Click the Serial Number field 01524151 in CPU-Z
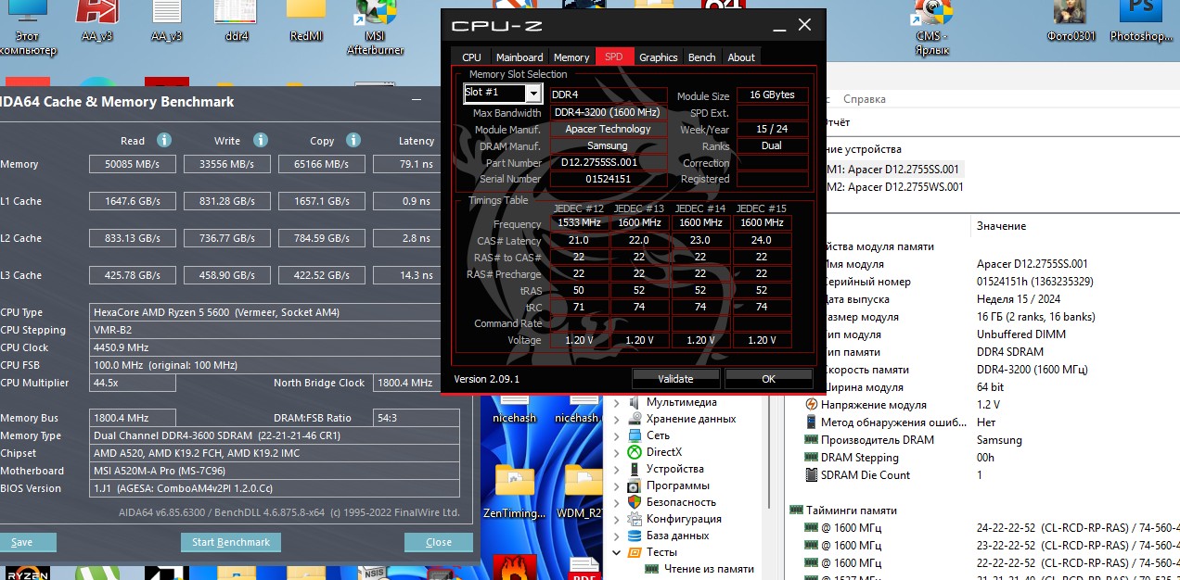The height and width of the screenshot is (580, 1180). 608,179
